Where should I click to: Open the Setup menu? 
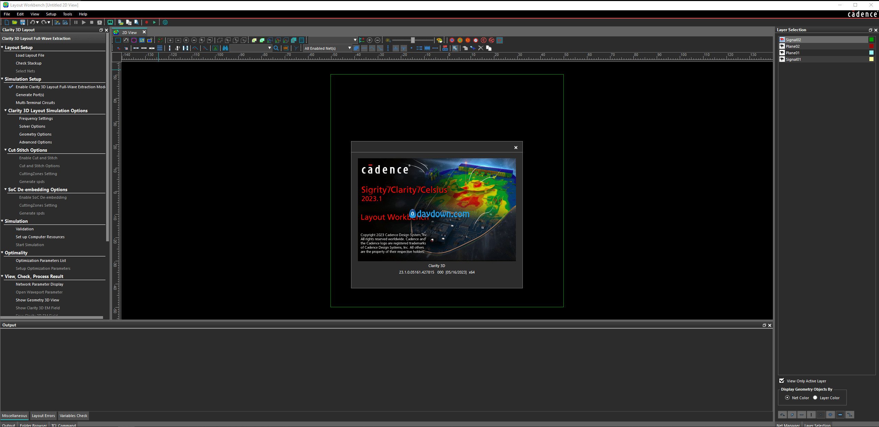pyautogui.click(x=51, y=14)
